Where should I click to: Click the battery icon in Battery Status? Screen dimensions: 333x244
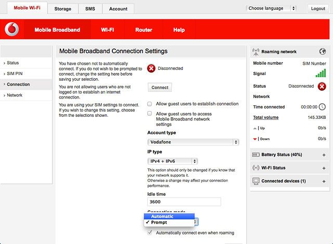point(255,155)
